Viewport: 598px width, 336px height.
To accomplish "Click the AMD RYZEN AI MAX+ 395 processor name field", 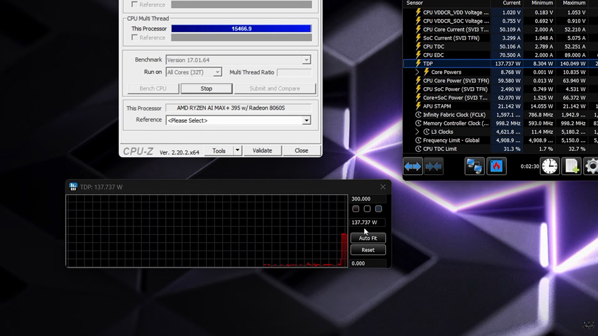I will 238,108.
